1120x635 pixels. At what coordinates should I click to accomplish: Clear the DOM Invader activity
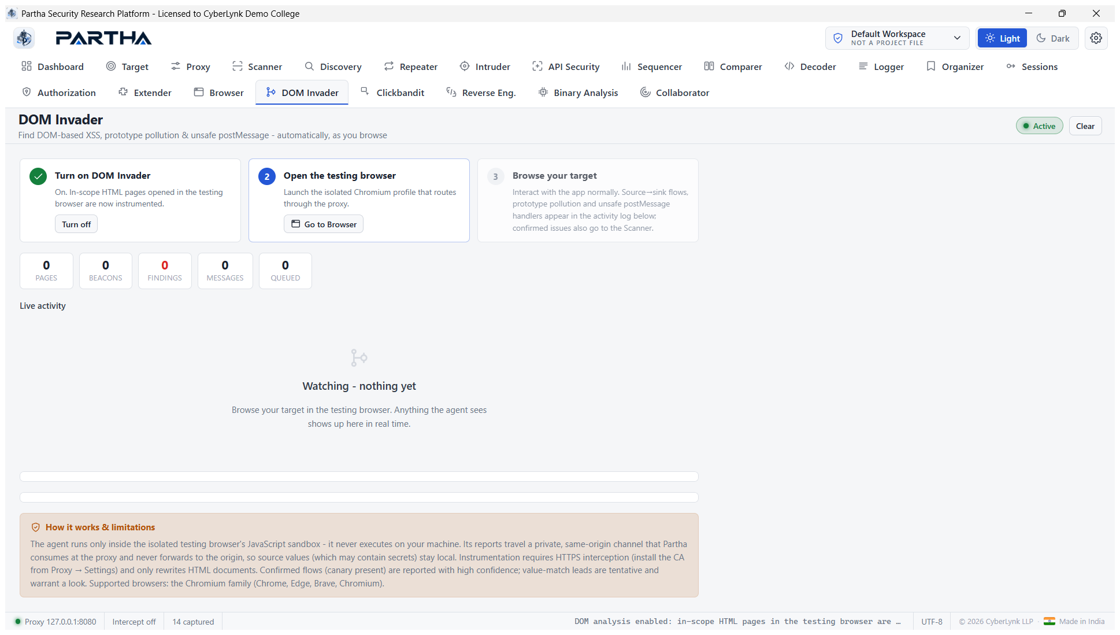pyautogui.click(x=1085, y=126)
